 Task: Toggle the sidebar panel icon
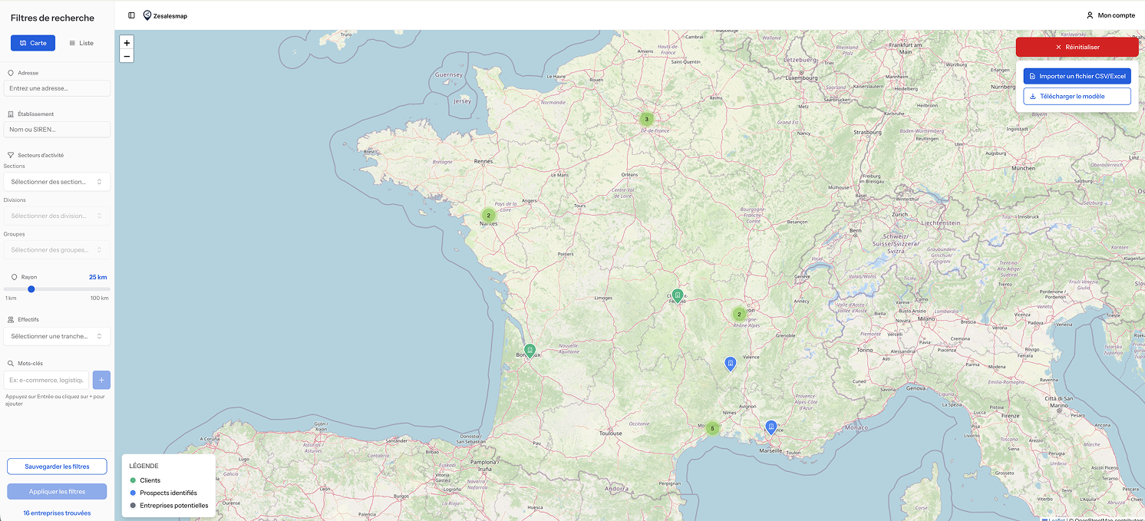pyautogui.click(x=131, y=15)
